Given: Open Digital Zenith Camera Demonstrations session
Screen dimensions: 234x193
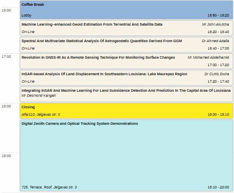Looking at the screenshot, I should click(126, 155).
